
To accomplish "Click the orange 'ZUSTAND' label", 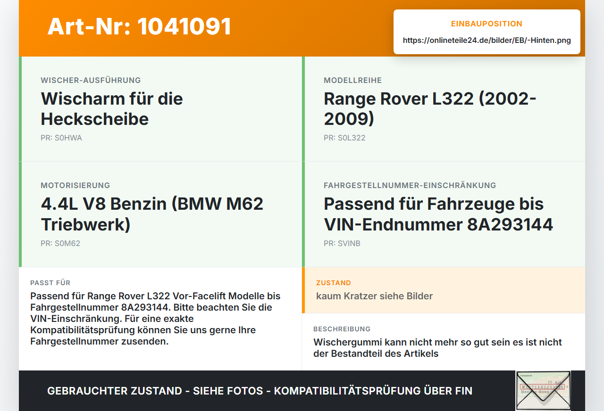I will pos(334,283).
